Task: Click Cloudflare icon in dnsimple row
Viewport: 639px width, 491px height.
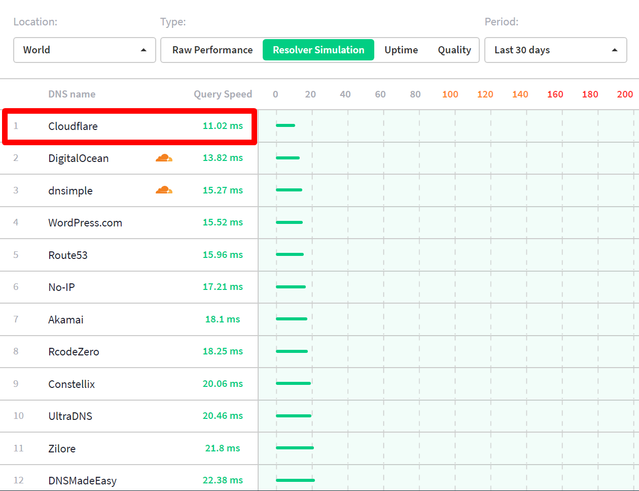Action: coord(164,190)
